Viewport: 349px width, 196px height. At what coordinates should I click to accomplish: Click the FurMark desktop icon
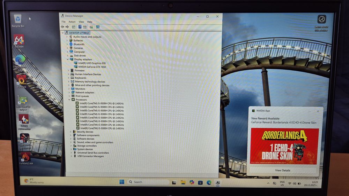coord(21,81)
